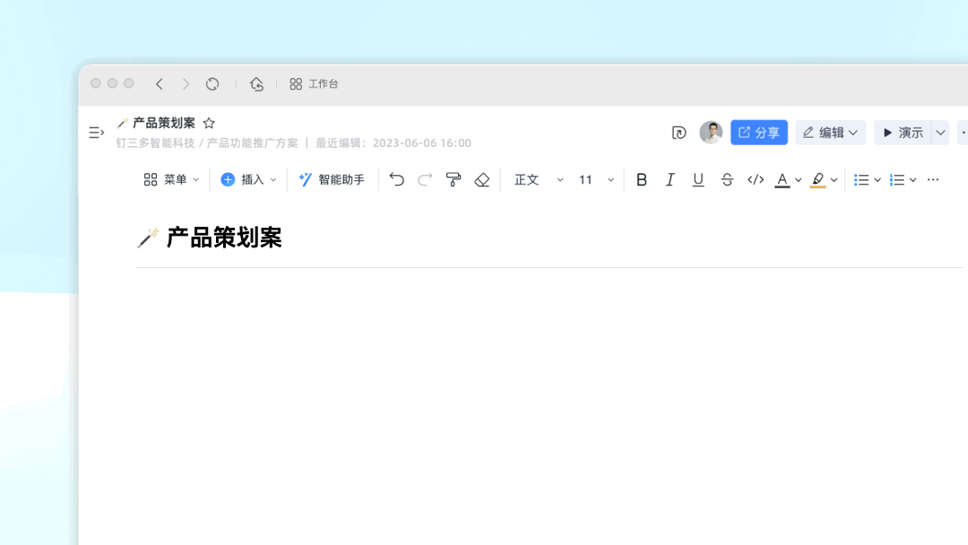Image resolution: width=968 pixels, height=545 pixels.
Task: Launch the 智能助手 assistant
Action: coord(332,179)
